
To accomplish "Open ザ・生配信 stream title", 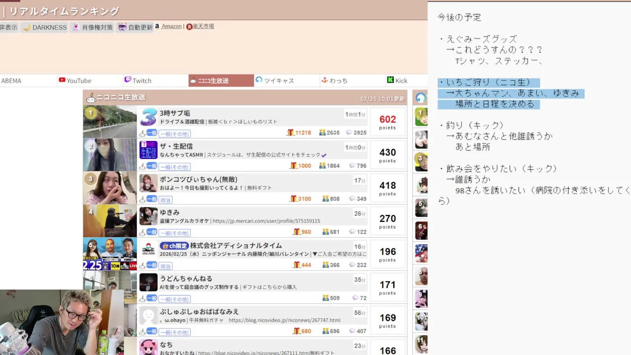I will pyautogui.click(x=176, y=146).
